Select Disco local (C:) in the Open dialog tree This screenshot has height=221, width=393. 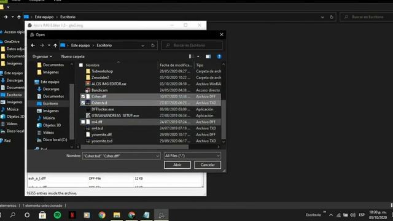[x=55, y=140]
